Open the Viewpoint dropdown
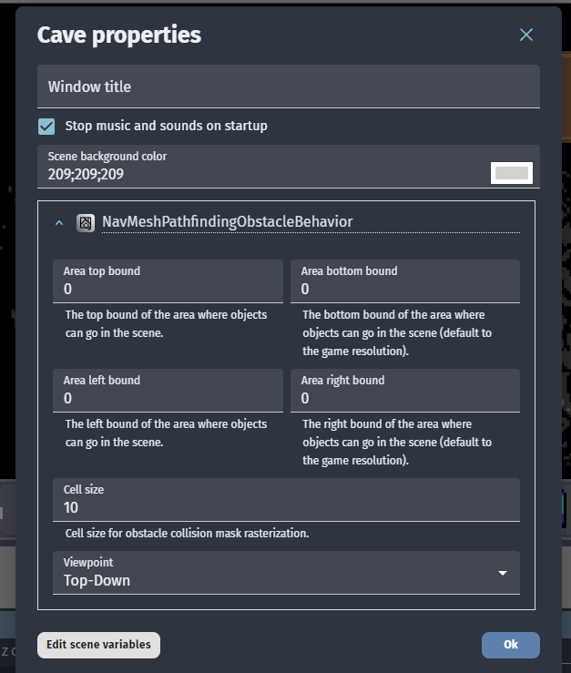571x673 pixels. click(286, 573)
